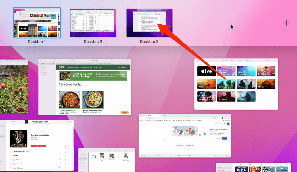The height and width of the screenshot is (172, 297).
Task: Click the Skip Forward icon in Music
Action: pos(18,122)
